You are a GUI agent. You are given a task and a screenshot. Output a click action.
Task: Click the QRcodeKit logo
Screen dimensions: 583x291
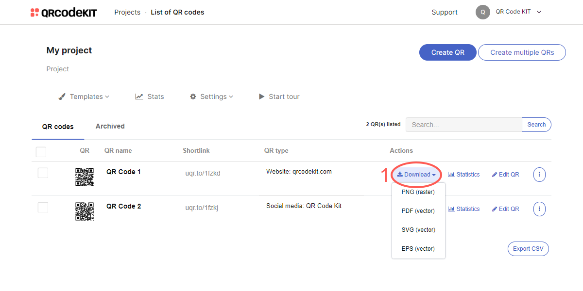(63, 12)
